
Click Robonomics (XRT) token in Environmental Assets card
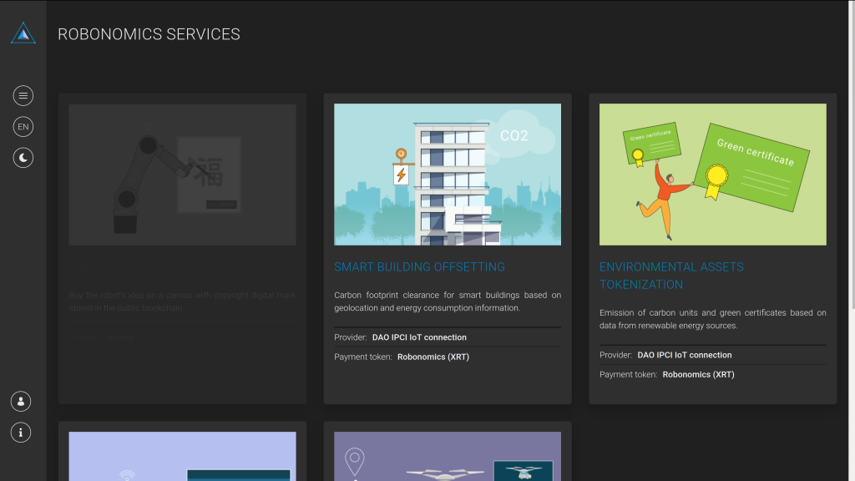698,374
